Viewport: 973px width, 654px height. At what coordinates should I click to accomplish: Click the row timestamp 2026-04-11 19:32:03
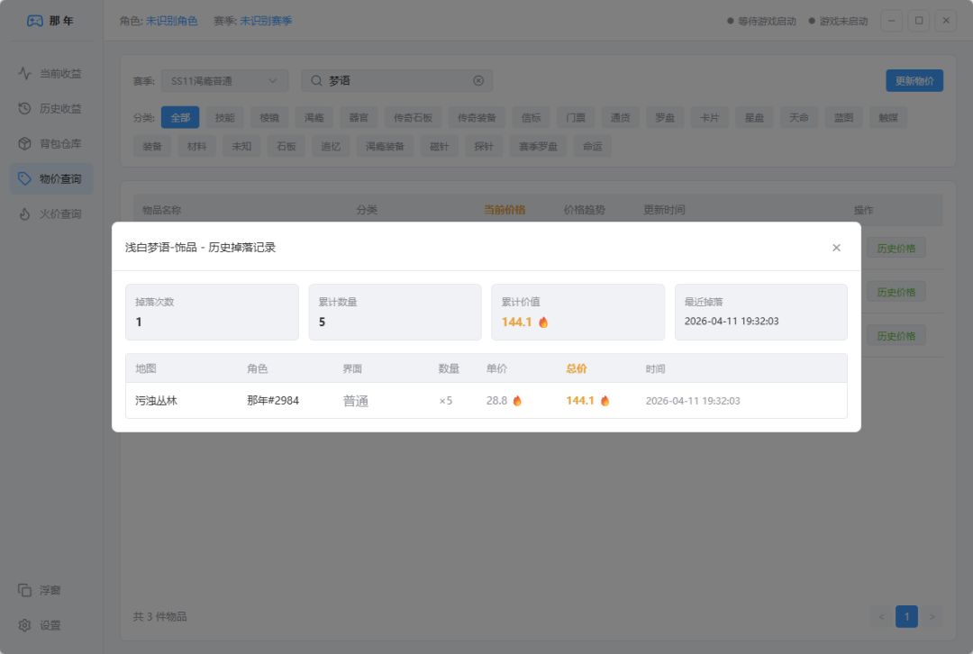point(693,401)
